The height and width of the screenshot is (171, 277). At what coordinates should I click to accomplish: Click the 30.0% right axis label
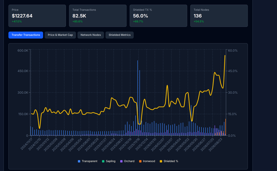pos(233,93)
